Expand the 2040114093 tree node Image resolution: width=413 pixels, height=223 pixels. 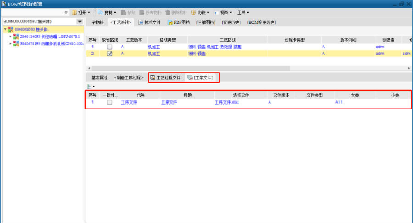(10, 36)
